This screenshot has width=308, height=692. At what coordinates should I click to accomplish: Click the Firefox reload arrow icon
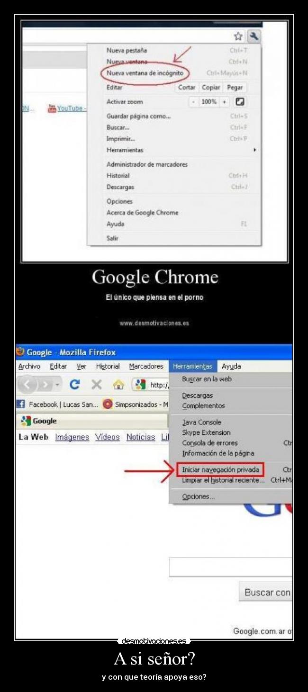click(74, 385)
